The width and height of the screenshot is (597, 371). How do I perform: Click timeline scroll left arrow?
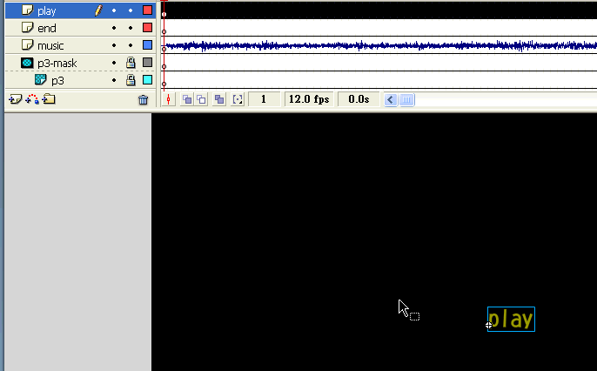click(391, 100)
